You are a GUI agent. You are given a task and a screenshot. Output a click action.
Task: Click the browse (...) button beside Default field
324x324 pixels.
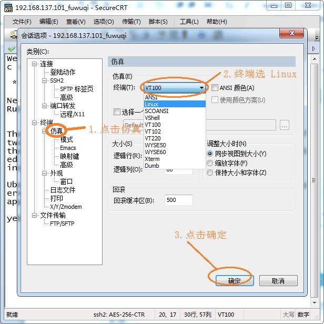pyautogui.click(x=285, y=125)
